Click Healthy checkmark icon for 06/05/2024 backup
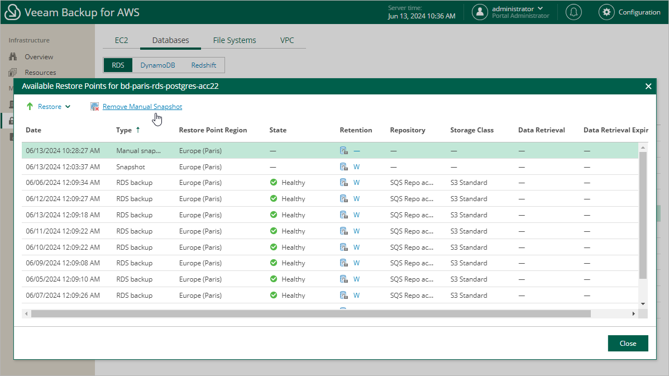Viewport: 669px width, 376px height. pos(274,279)
